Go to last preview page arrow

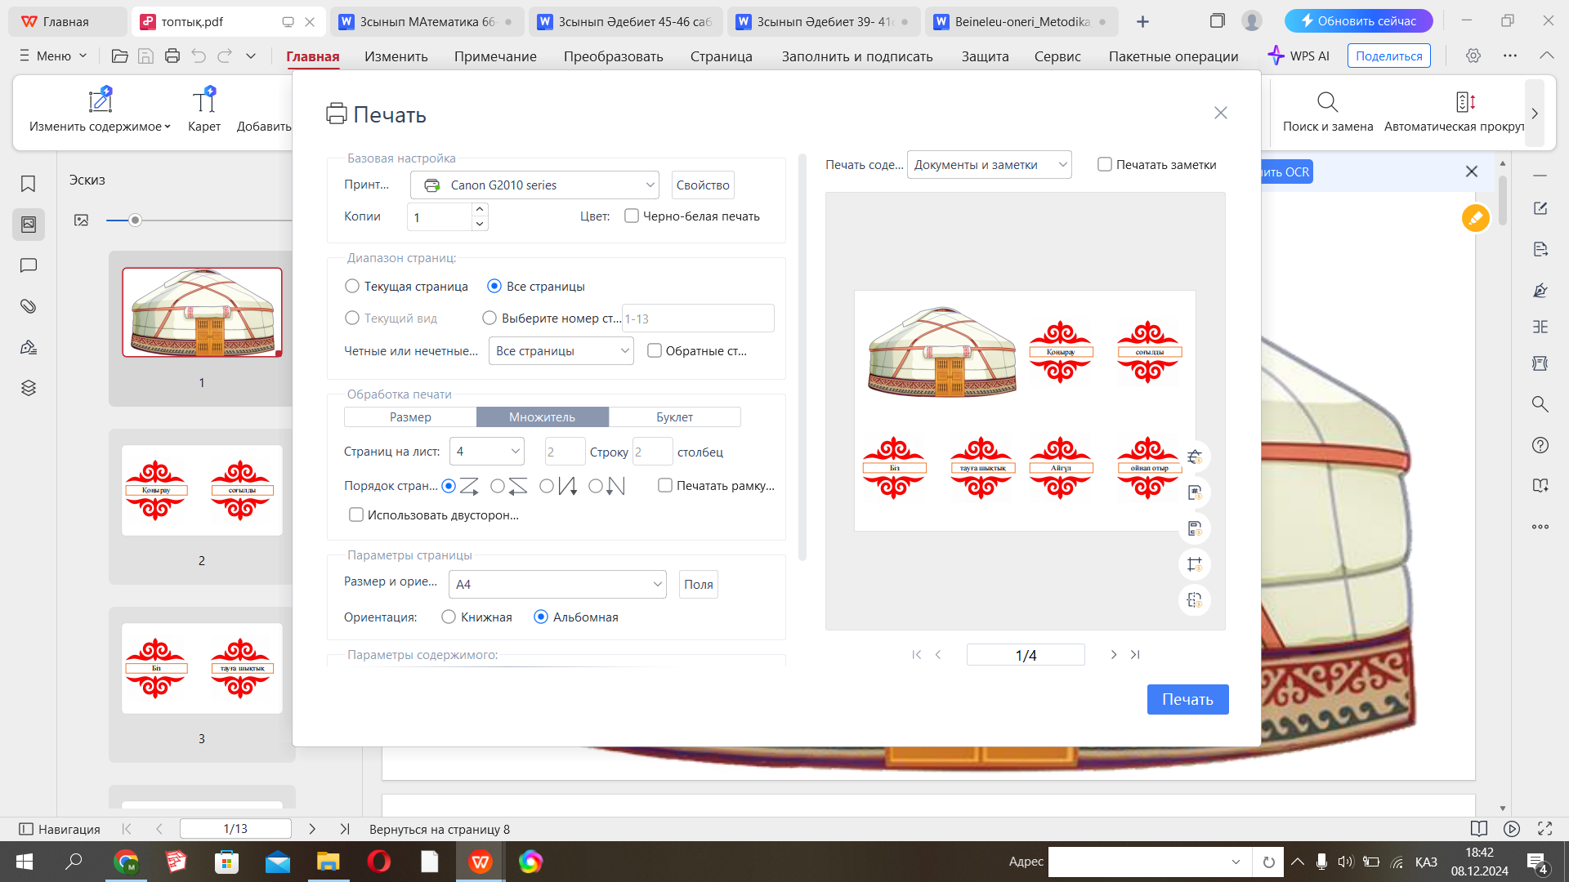pos(1135,654)
